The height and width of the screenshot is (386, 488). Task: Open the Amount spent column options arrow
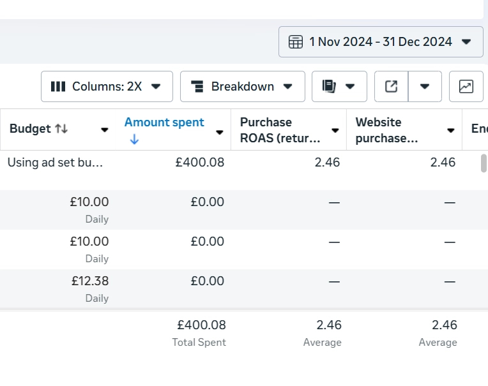[x=220, y=132]
